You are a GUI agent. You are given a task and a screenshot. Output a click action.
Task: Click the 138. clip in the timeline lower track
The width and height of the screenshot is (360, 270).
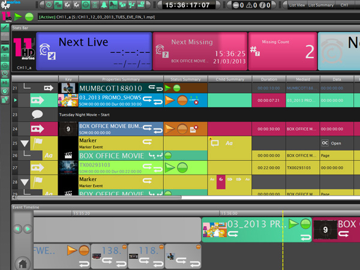coord(109,256)
